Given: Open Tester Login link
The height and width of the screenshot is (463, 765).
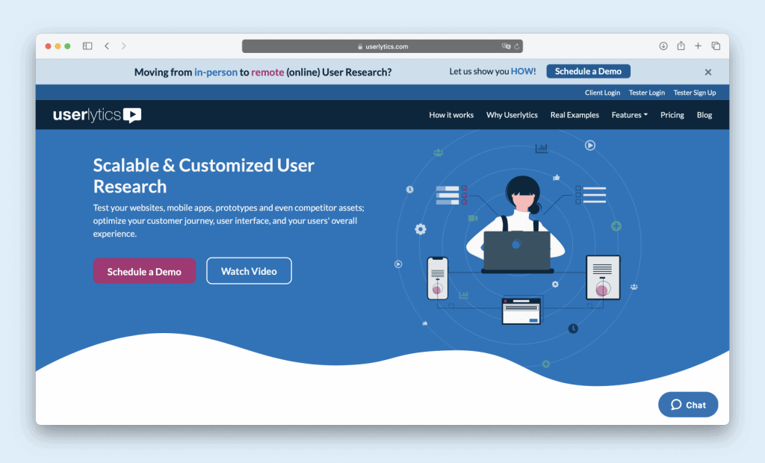Looking at the screenshot, I should pyautogui.click(x=646, y=93).
